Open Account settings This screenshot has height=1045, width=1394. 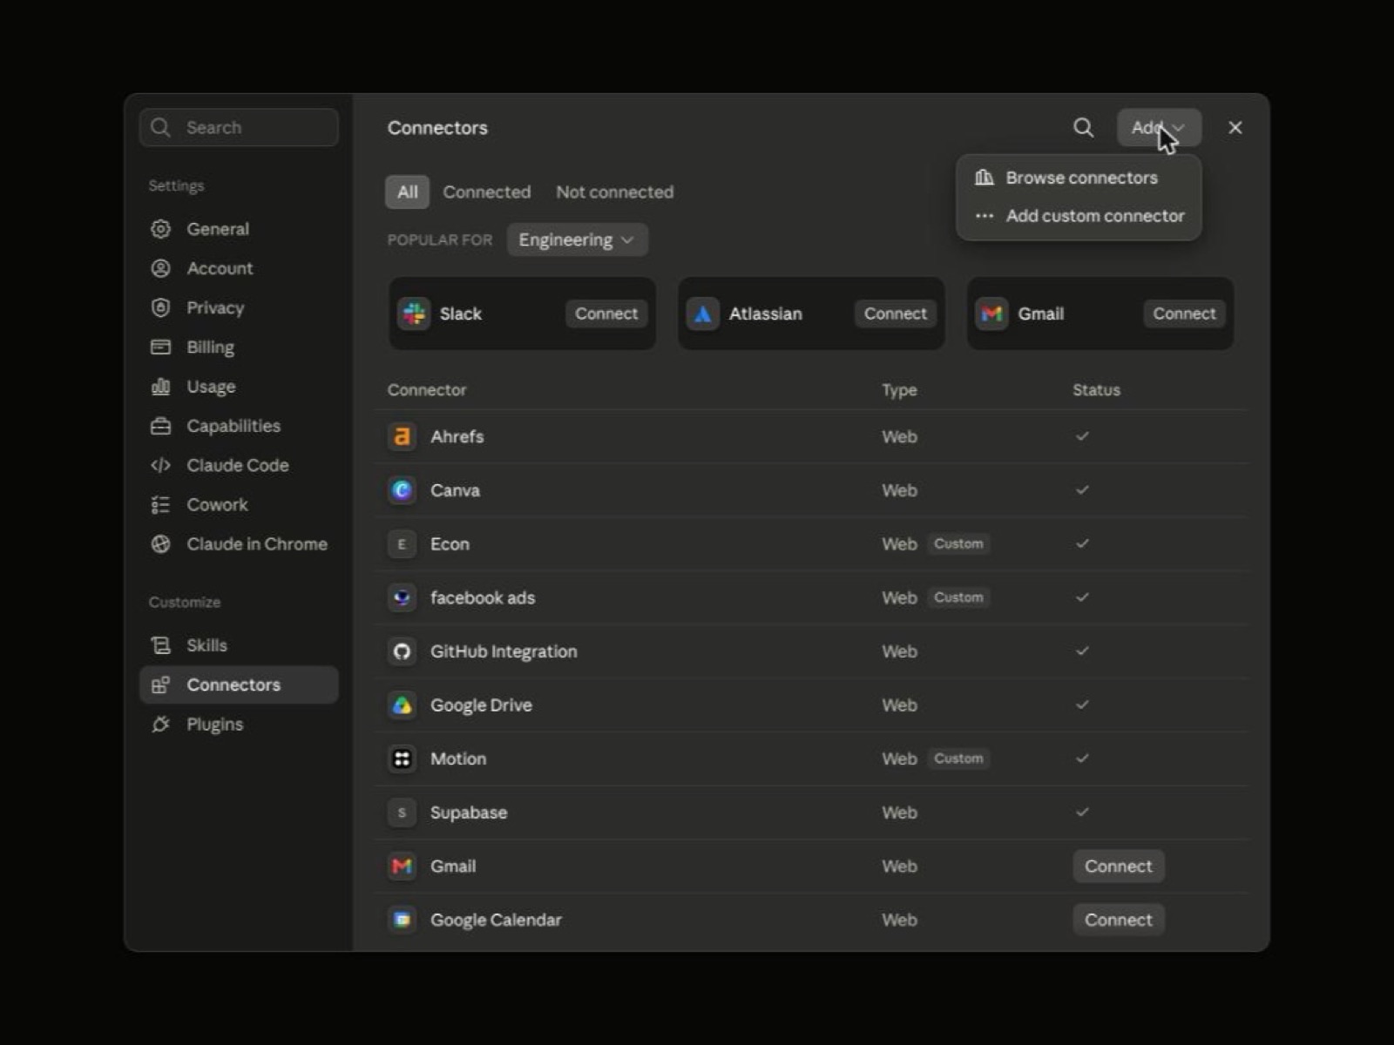click(x=239, y=268)
